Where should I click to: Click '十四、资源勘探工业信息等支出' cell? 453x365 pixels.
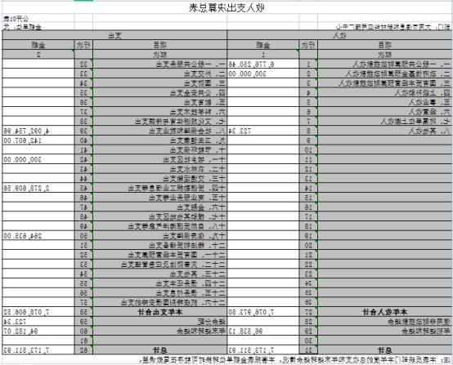[160, 188]
